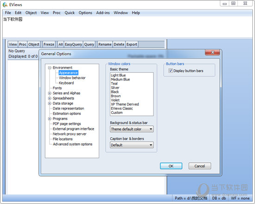
Task: Open the View menu in menu bar
Action: pyautogui.click(x=45, y=13)
